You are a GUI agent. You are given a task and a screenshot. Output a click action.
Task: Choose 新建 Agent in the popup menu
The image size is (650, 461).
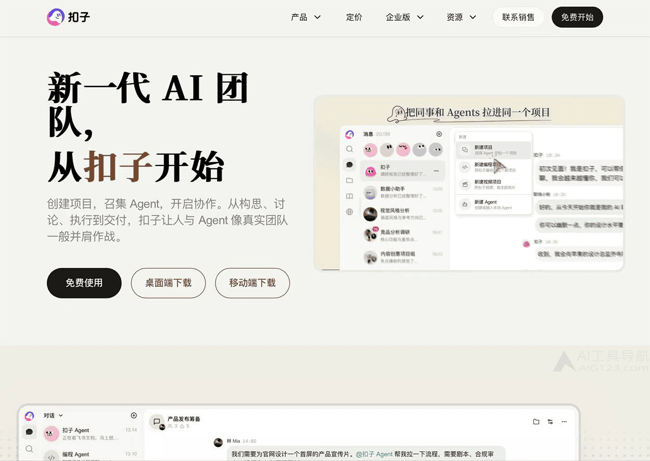tap(493, 205)
